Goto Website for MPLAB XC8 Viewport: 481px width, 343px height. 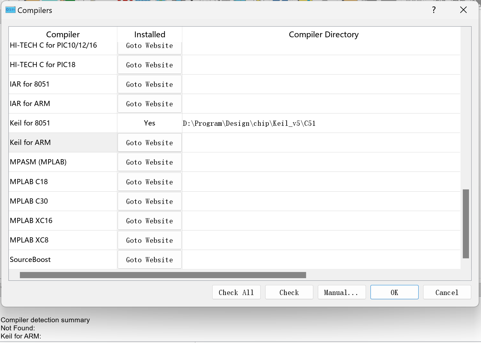point(149,240)
